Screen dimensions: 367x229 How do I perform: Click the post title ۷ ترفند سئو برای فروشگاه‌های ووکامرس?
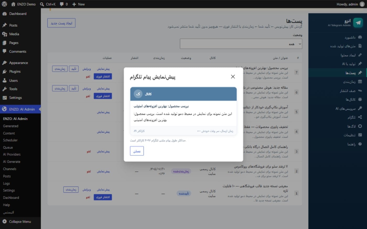pyautogui.click(x=261, y=166)
